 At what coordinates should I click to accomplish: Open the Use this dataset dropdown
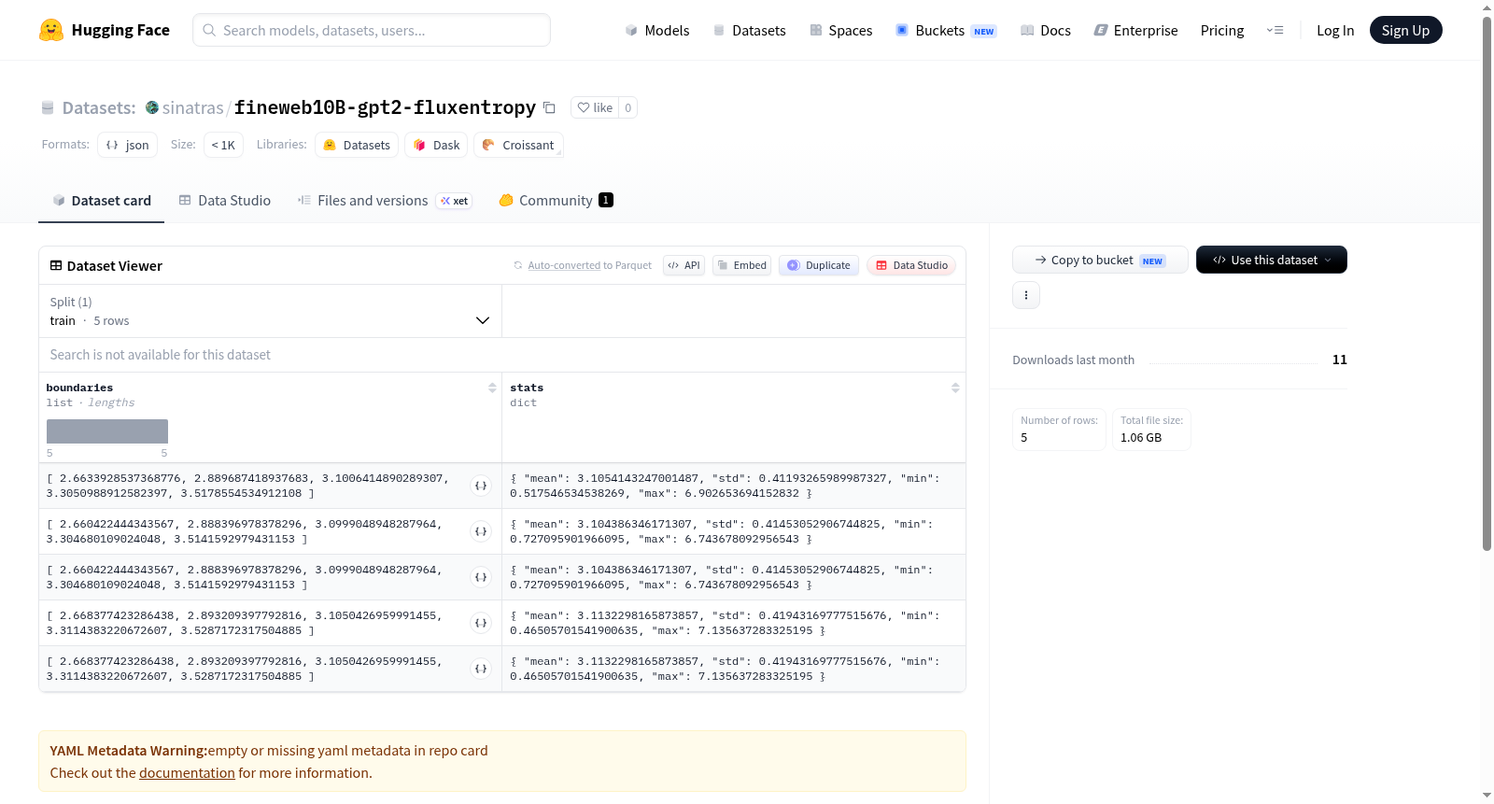(x=1271, y=260)
